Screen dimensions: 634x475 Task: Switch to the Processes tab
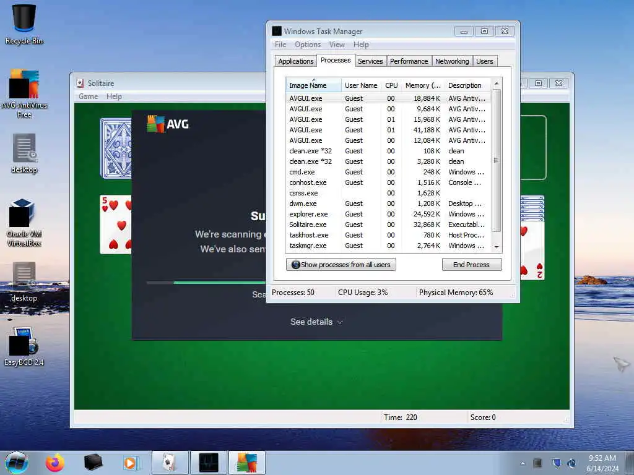[x=336, y=60]
